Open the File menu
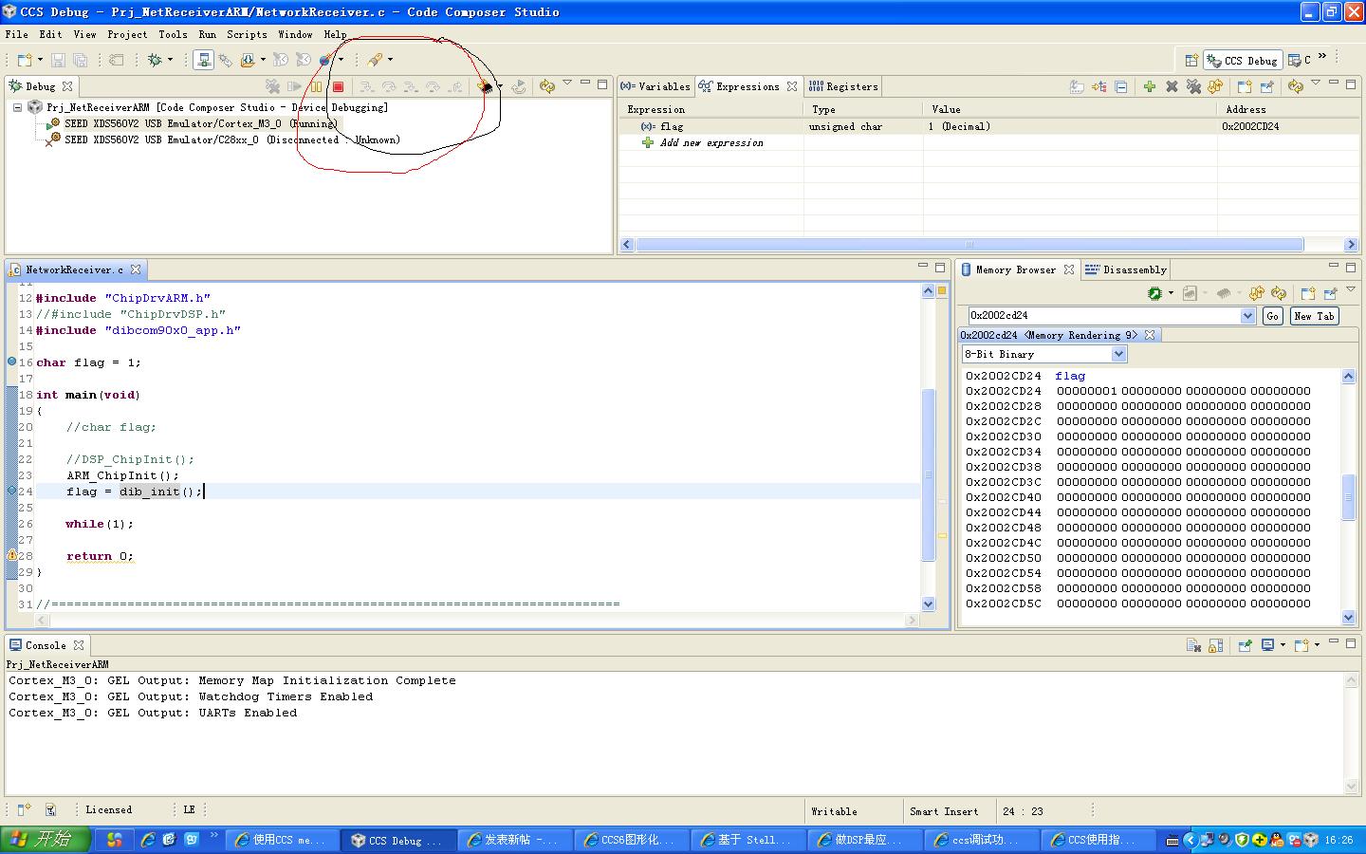The image size is (1366, 854). click(16, 34)
